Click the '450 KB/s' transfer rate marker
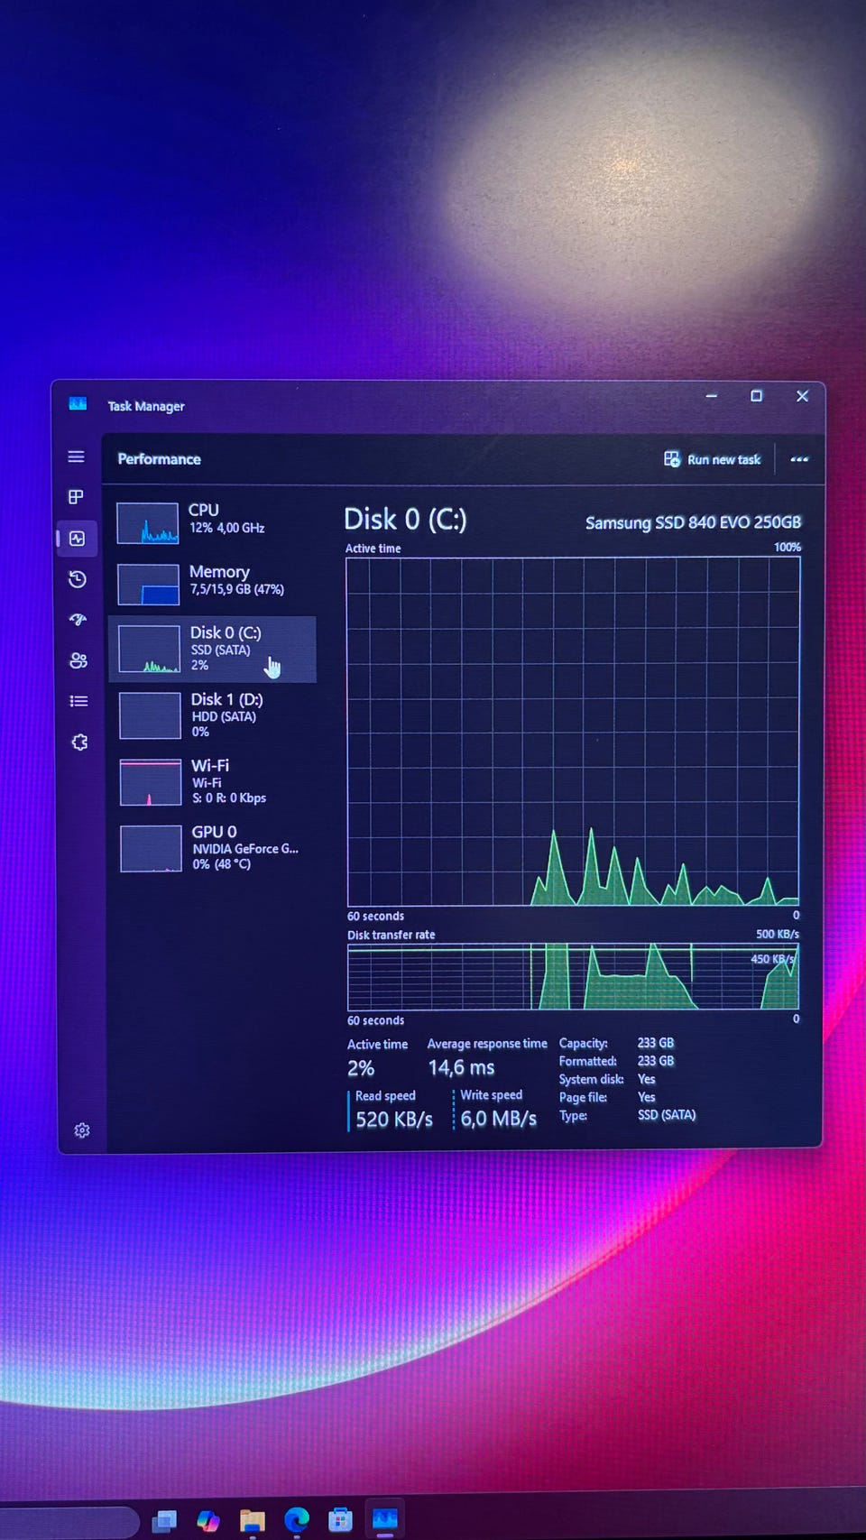Screen dimensions: 866x1540 (772, 959)
